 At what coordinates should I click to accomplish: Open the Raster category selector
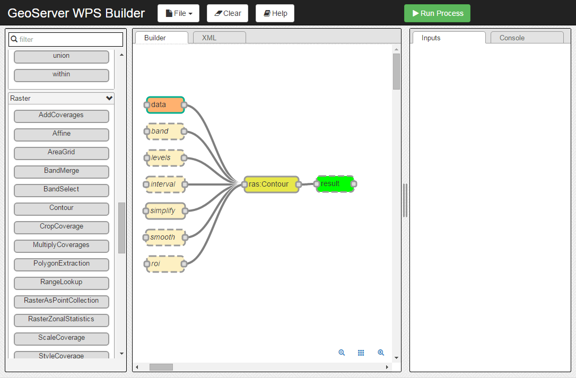pyautogui.click(x=61, y=98)
